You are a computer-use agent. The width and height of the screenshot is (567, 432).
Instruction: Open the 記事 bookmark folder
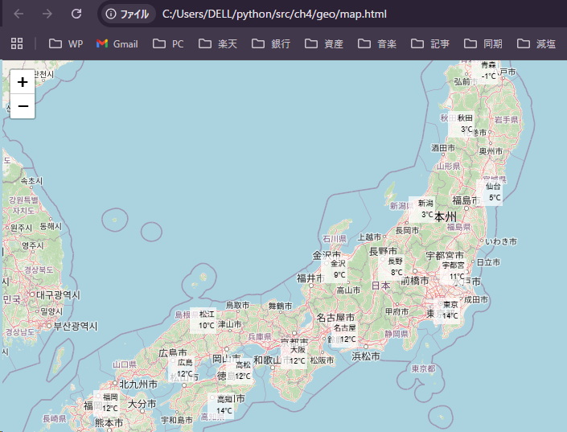[430, 43]
